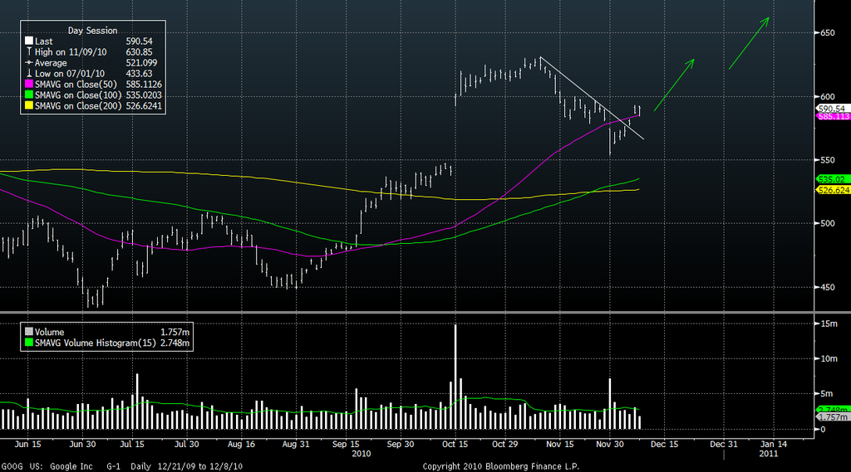The height and width of the screenshot is (472, 851).
Task: Click the 590.54 last price axis tag
Action: point(833,109)
